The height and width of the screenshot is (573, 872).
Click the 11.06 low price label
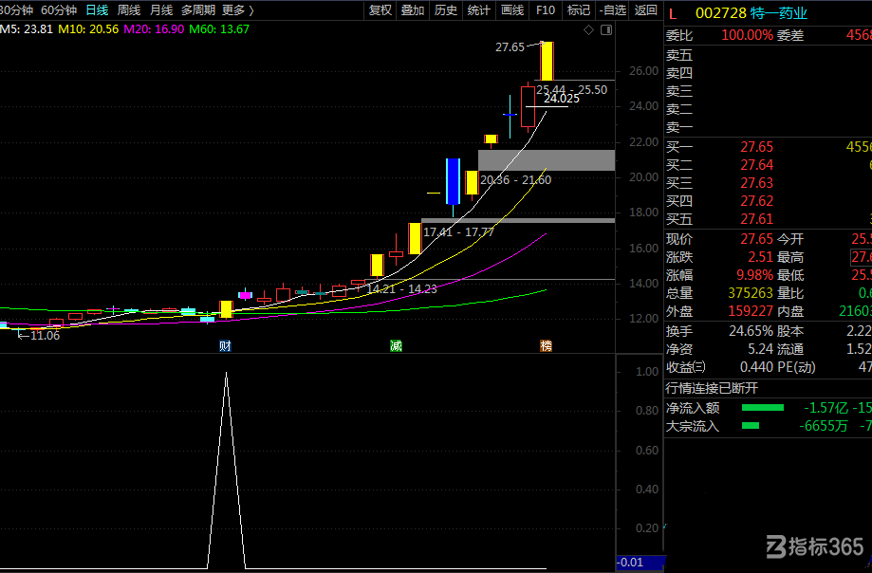(45, 336)
